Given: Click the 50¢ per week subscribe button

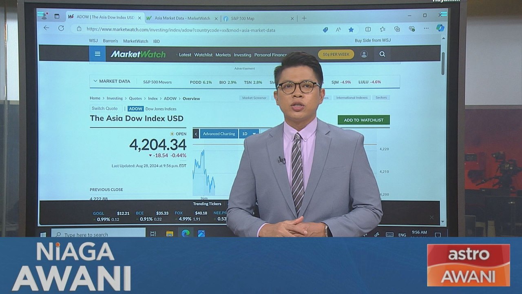Looking at the screenshot, I should pyautogui.click(x=336, y=54).
